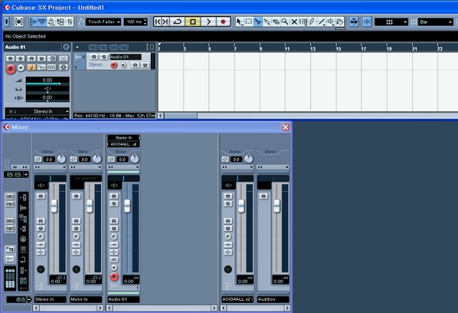The image size is (458, 313).
Task: Record-enable Audio 01 in the mixer
Action: click(114, 276)
